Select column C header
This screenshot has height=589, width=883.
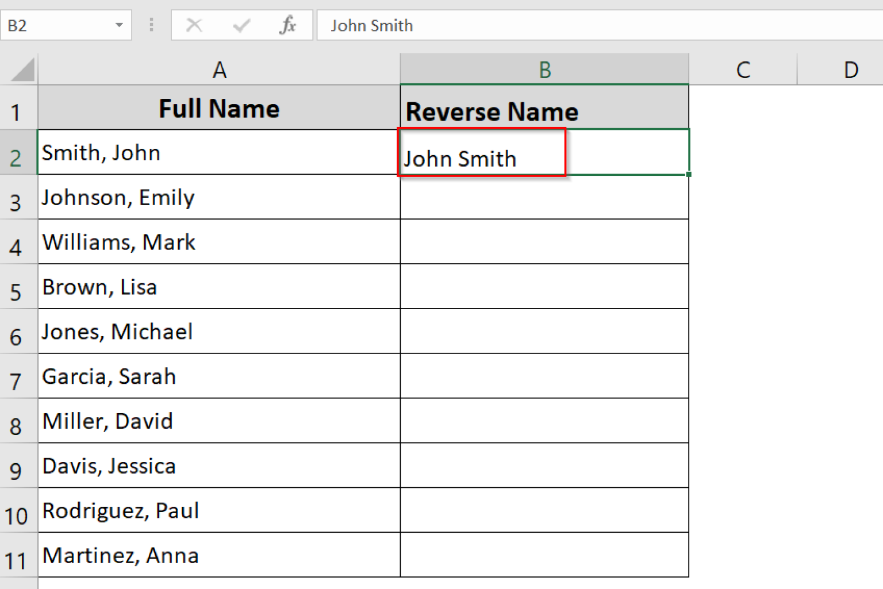pyautogui.click(x=743, y=69)
